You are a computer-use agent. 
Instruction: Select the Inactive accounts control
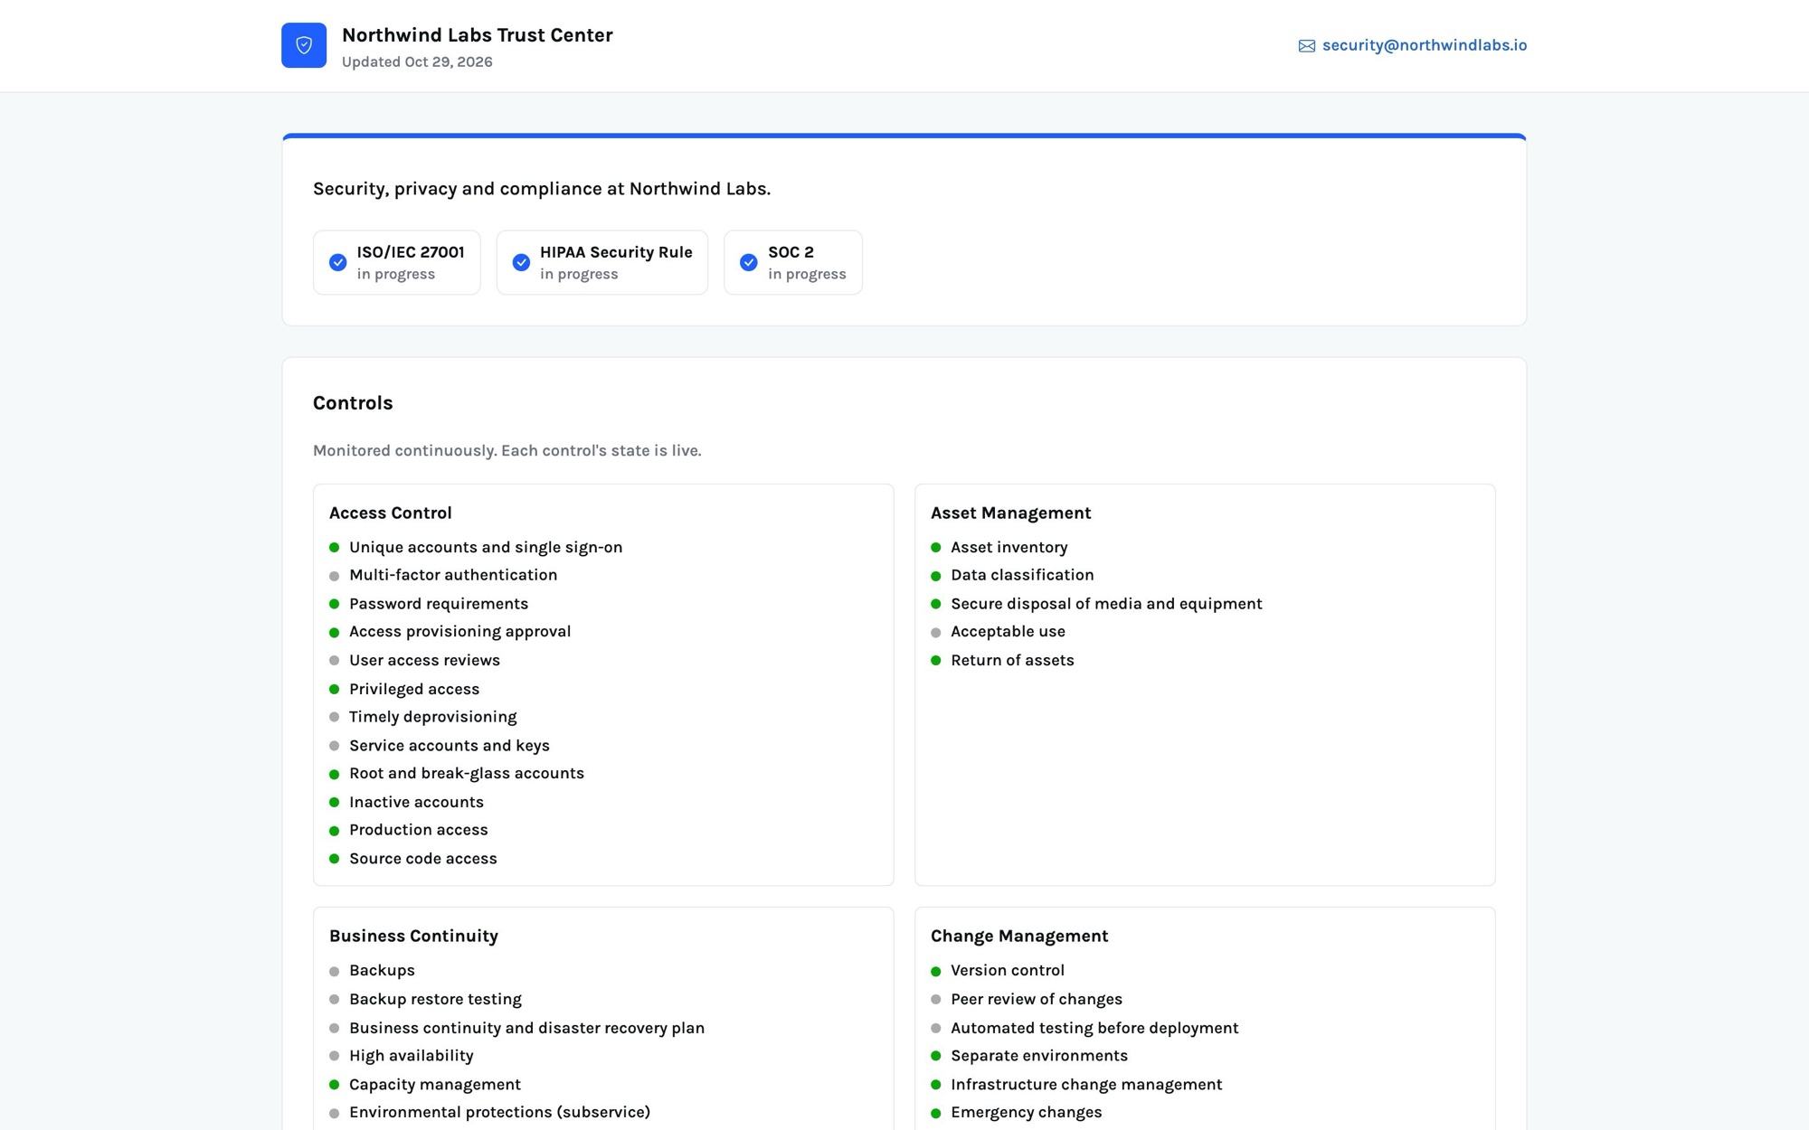click(x=416, y=802)
